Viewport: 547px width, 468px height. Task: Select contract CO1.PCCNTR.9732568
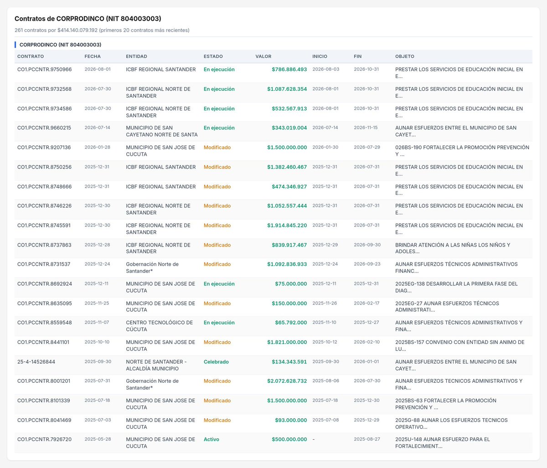click(45, 89)
